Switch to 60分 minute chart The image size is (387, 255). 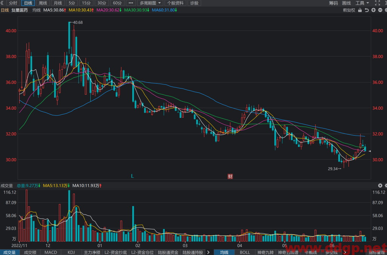click(117, 3)
